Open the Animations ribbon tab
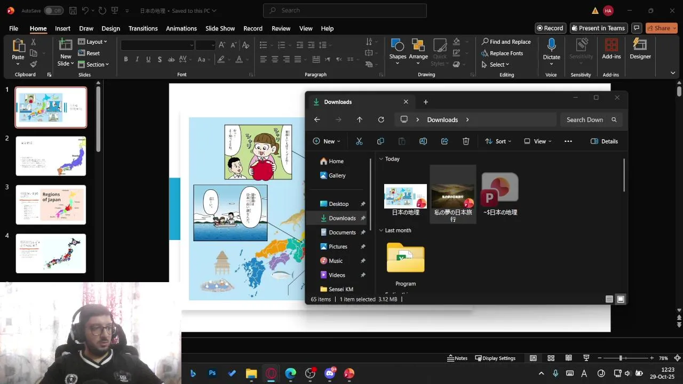The image size is (683, 384). [x=181, y=28]
